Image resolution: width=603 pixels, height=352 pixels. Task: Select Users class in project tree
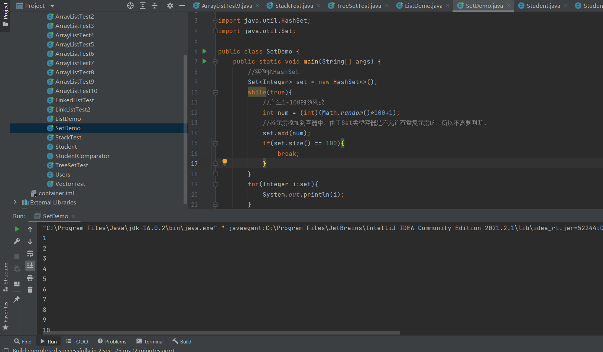click(x=62, y=174)
